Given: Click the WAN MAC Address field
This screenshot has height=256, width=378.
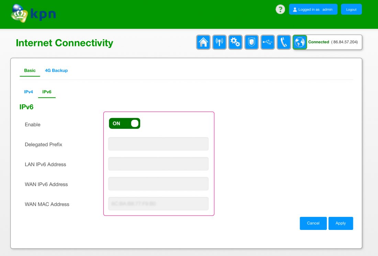Looking at the screenshot, I should (x=158, y=203).
